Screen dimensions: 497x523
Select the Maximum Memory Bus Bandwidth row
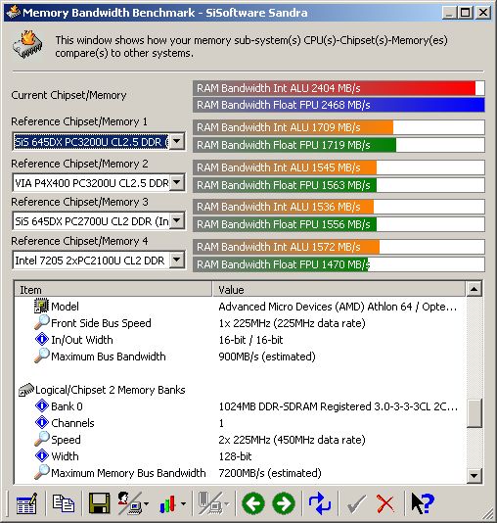pyautogui.click(x=240, y=473)
